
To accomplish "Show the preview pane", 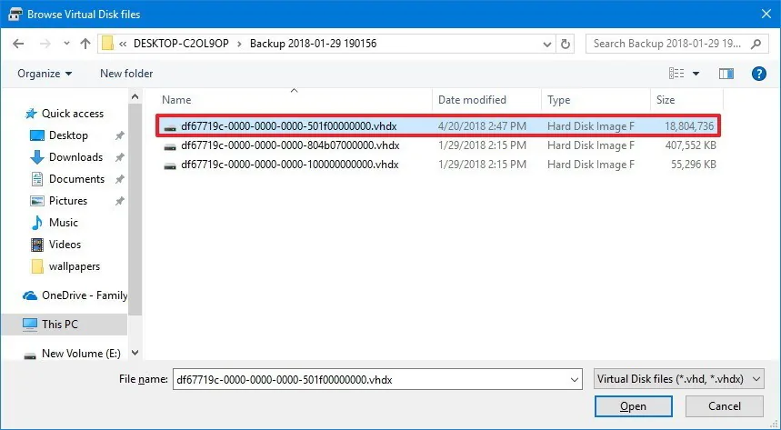I will pyautogui.click(x=726, y=74).
